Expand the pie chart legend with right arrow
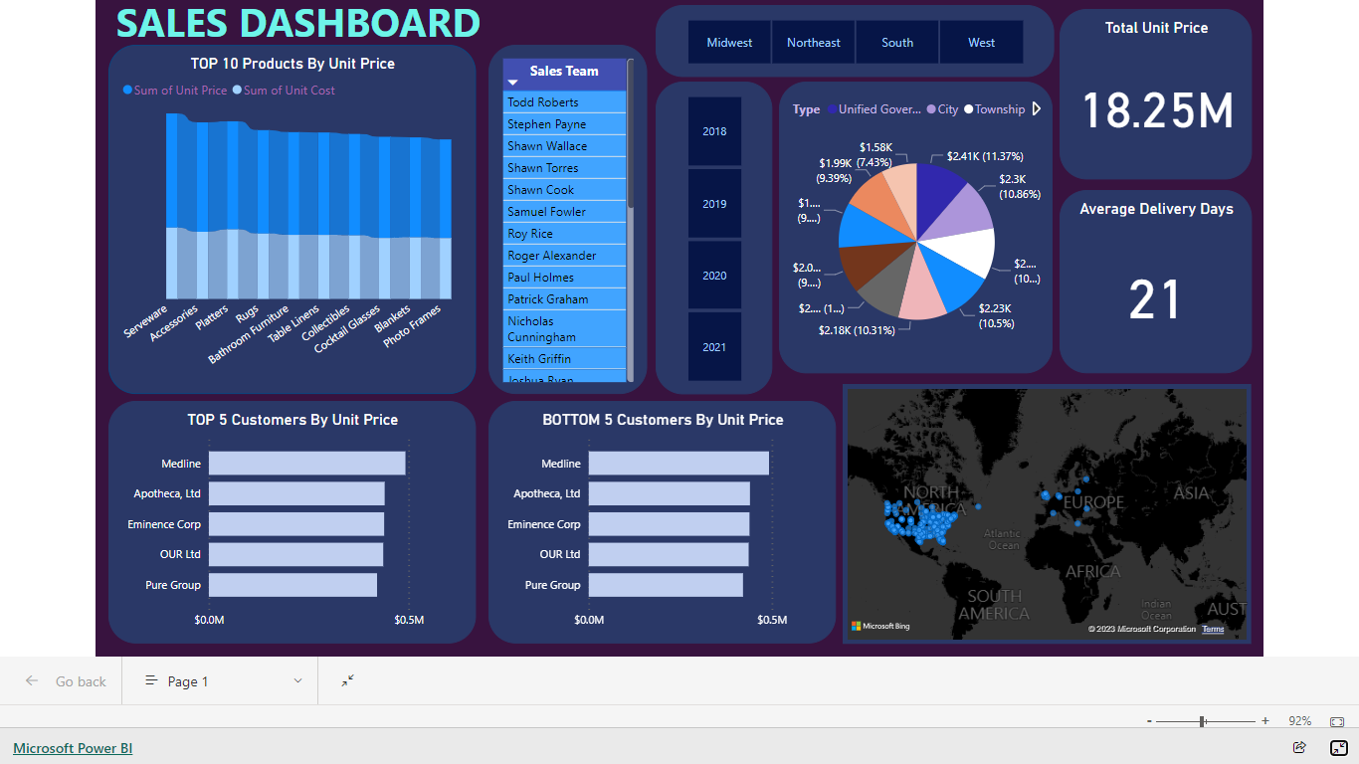Viewport: 1359px width, 764px height. 1037,109
